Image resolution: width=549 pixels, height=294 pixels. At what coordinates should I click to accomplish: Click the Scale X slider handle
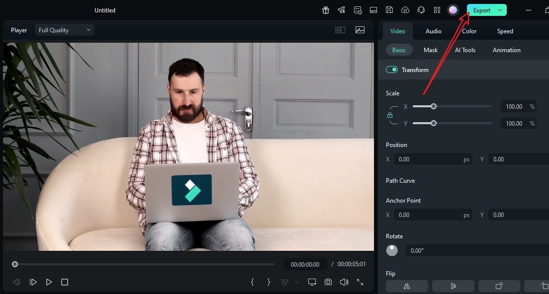pyautogui.click(x=434, y=106)
